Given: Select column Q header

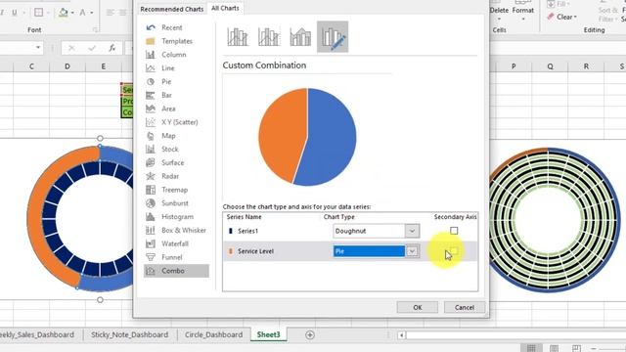Looking at the screenshot, I should (x=550, y=66).
